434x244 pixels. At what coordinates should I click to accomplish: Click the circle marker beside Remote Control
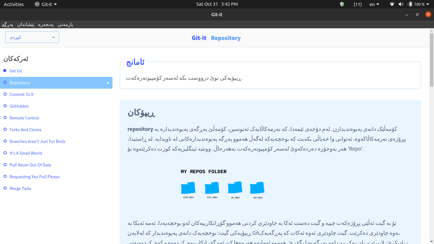click(x=5, y=118)
